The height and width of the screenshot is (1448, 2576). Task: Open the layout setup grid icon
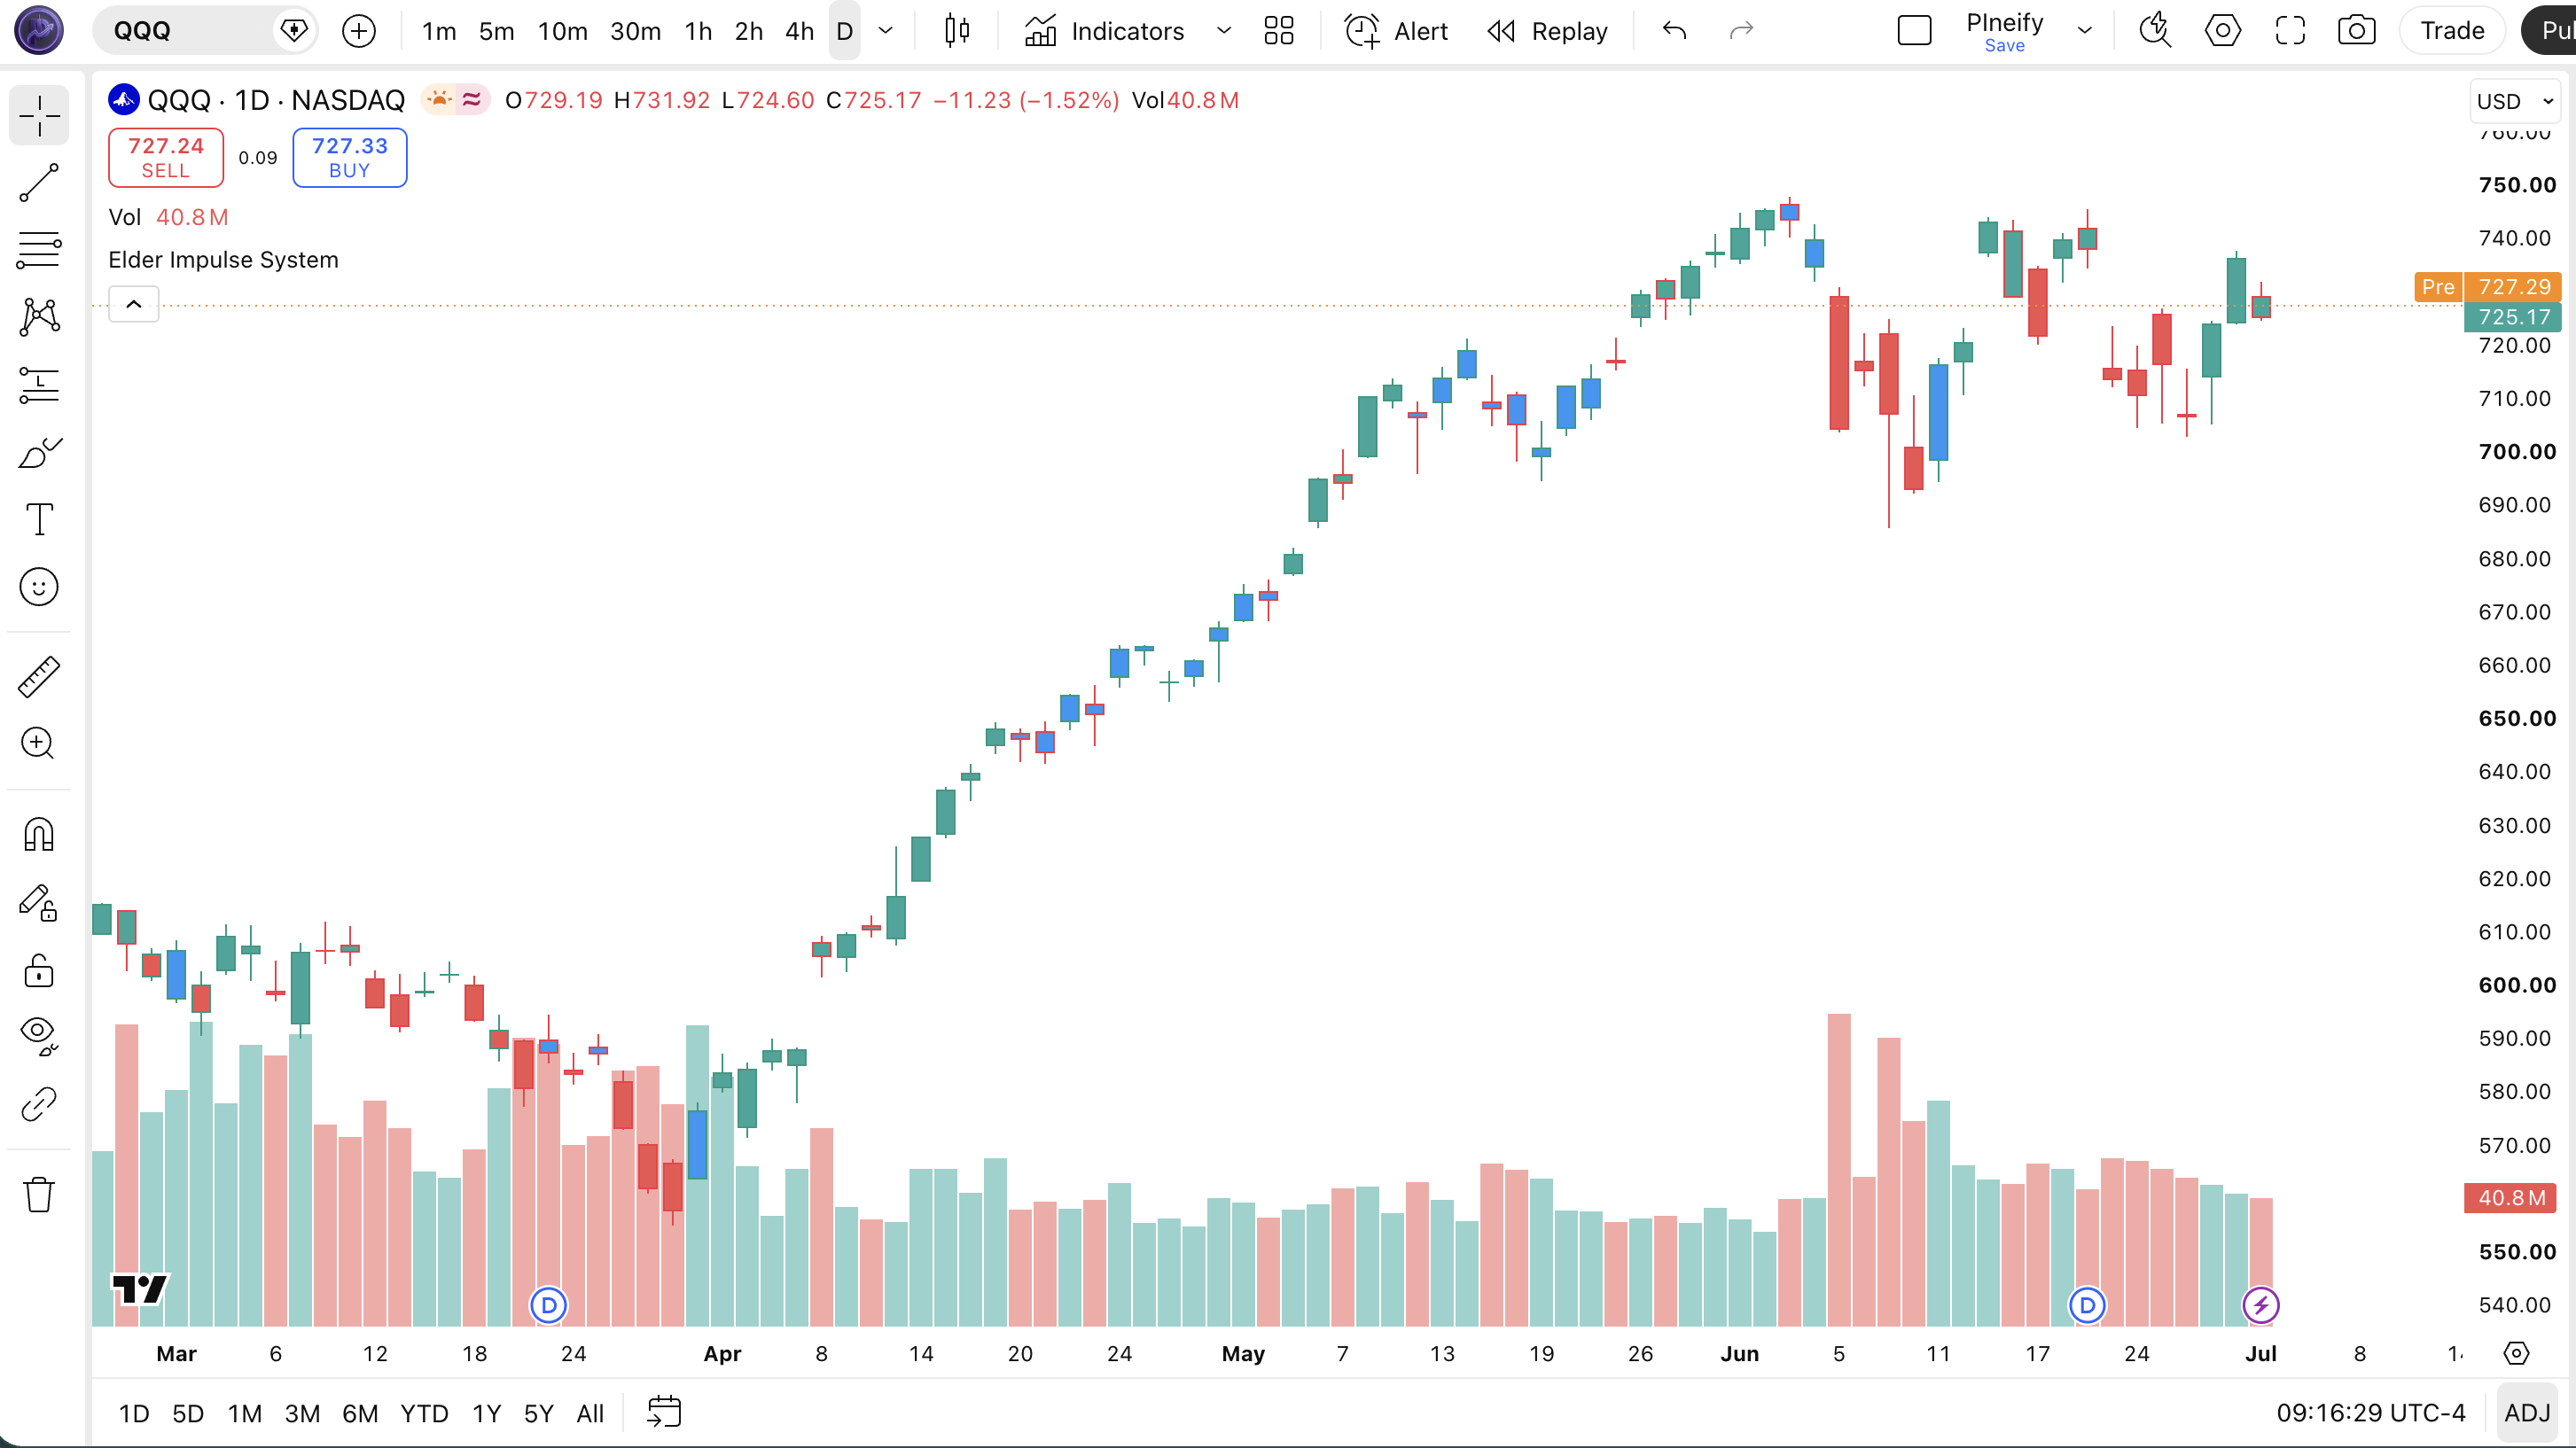point(1279,31)
